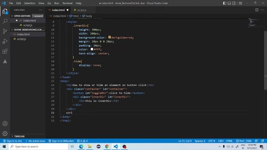The width and height of the screenshot is (267, 150).
Task: Click Live Server Port : 5500 status
Action: (x=244, y=141)
